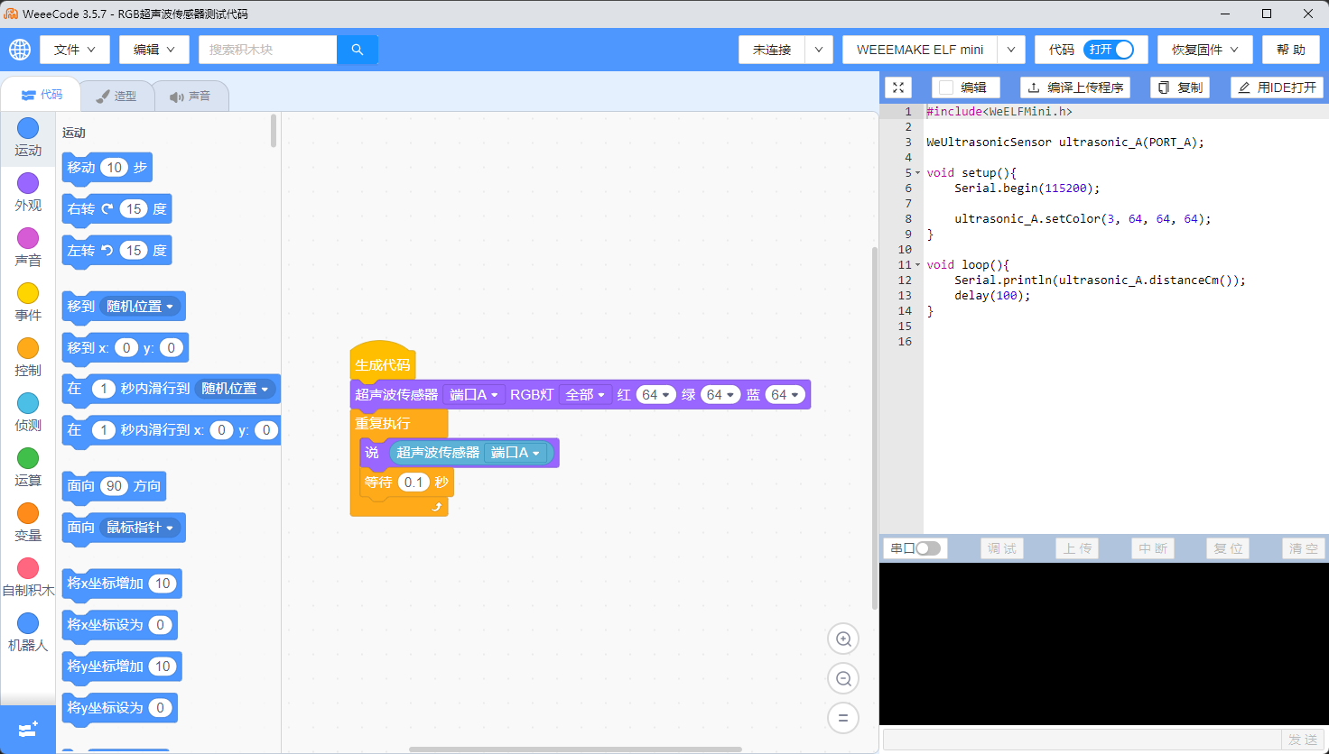This screenshot has height=754, width=1329.
Task: Click the add extension icon at bottom-left
Action: coord(27,730)
